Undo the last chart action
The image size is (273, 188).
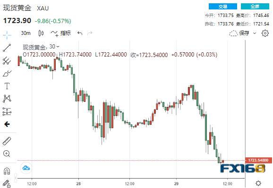[x=80, y=33]
